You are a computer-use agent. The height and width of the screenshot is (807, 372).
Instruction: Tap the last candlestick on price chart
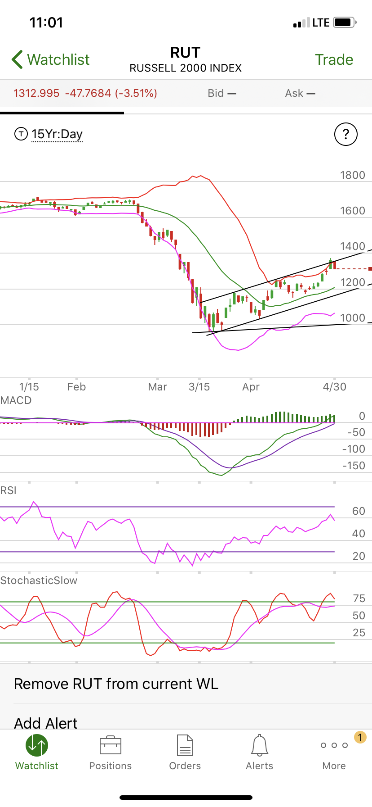point(335,265)
